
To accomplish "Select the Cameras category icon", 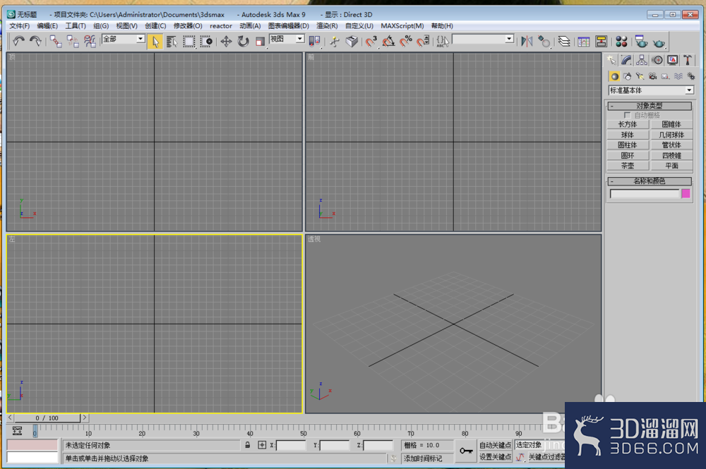I will coord(652,76).
